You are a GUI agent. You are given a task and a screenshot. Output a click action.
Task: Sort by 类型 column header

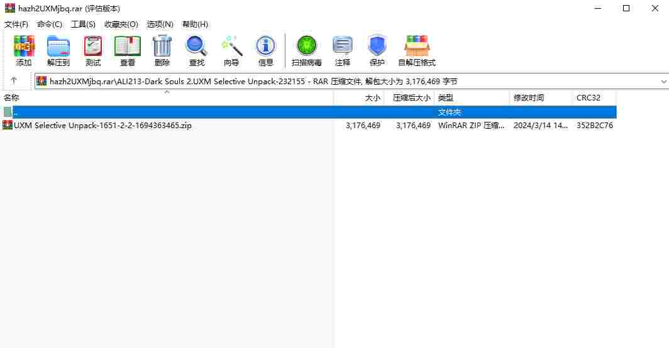(472, 97)
